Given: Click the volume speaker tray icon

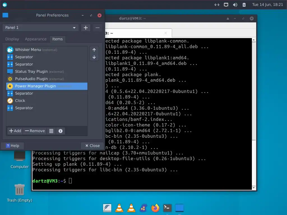Looking at the screenshot, I should click(x=235, y=5).
